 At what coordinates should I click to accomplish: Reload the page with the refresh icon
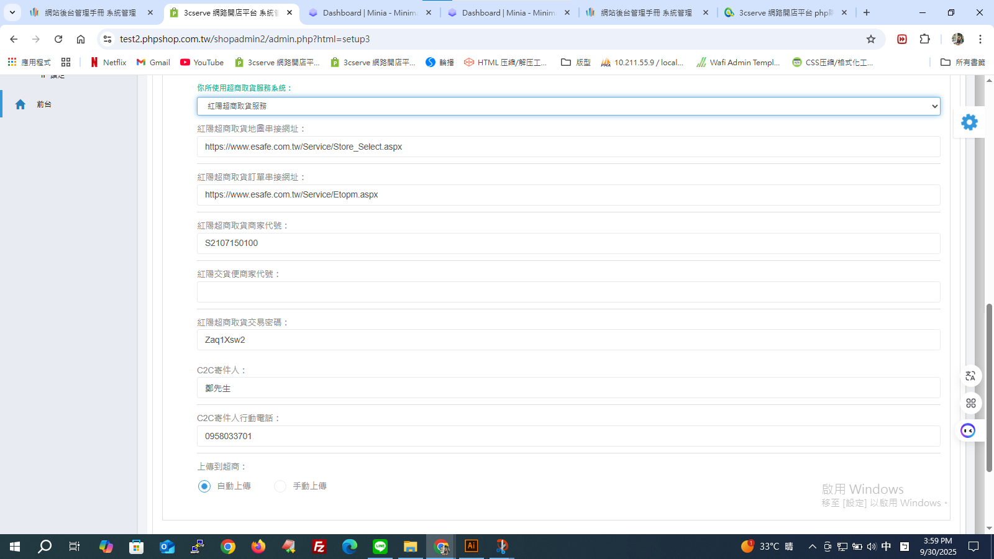click(58, 39)
